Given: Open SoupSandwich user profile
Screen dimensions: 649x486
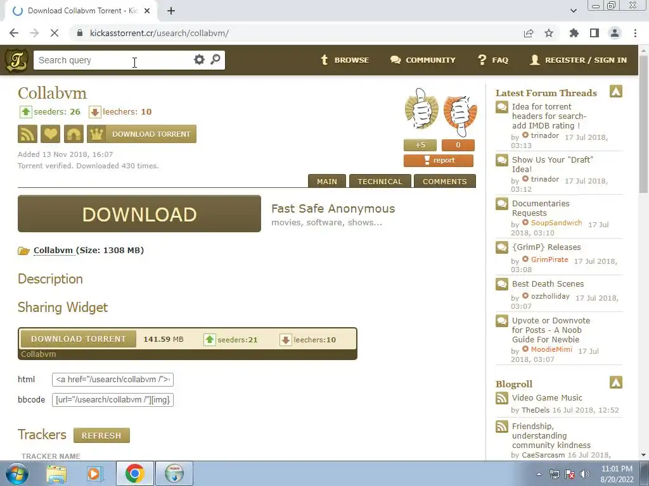Looking at the screenshot, I should [556, 223].
